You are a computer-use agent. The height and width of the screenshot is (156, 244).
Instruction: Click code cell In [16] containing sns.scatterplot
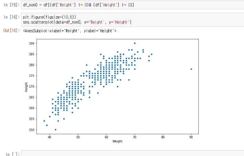[133, 20]
